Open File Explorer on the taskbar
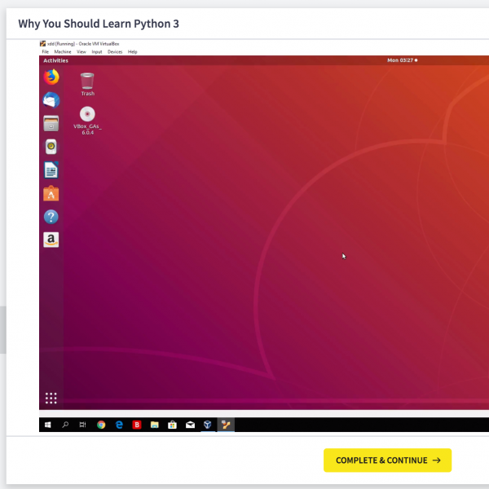 click(x=154, y=425)
